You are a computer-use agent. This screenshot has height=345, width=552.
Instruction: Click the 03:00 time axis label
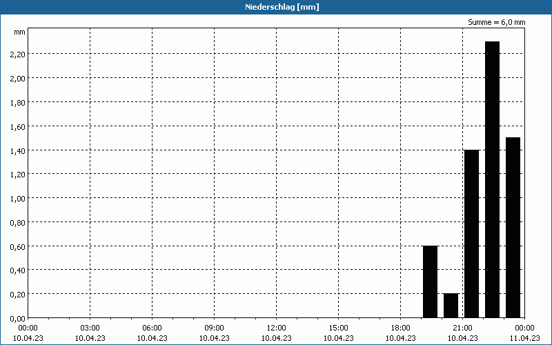[x=90, y=328]
